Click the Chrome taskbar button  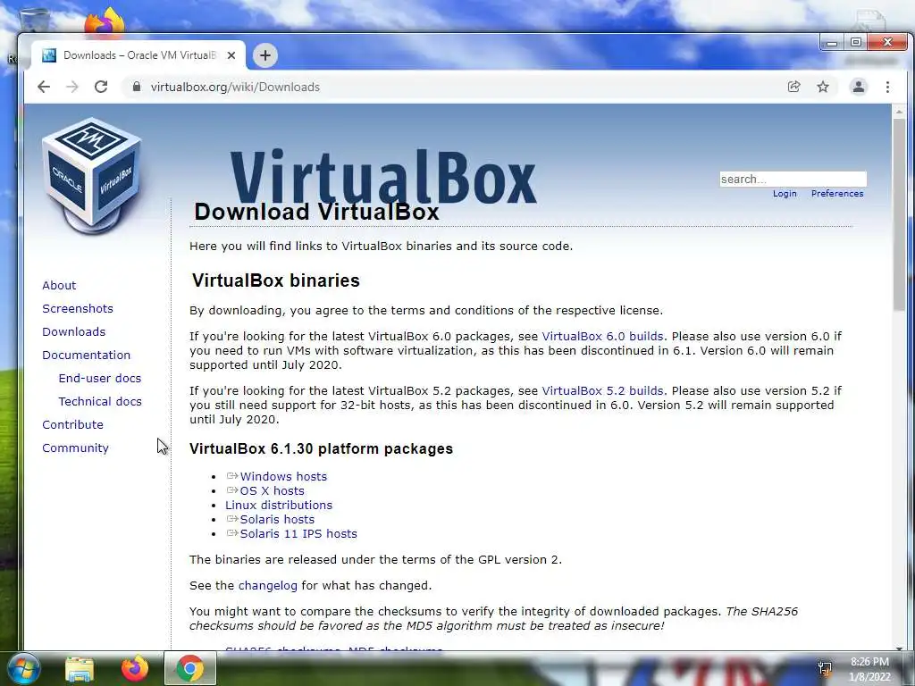190,668
